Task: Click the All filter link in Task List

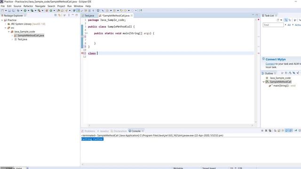Action: click(289, 25)
